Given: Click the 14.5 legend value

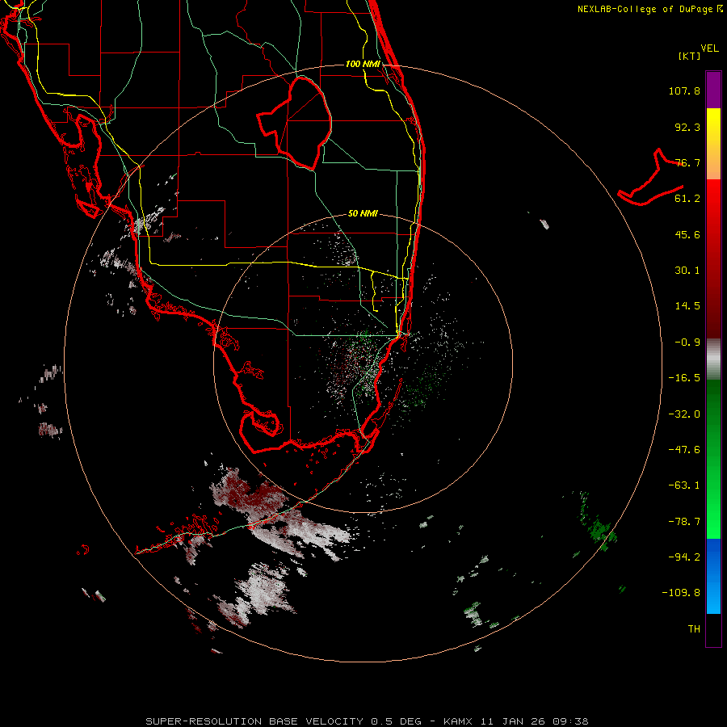Looking at the screenshot, I should (687, 306).
